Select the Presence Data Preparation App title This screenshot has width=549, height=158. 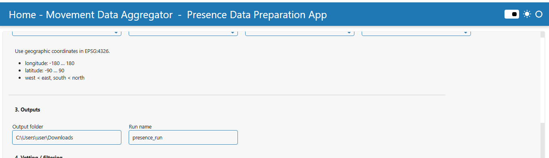[x=257, y=15]
